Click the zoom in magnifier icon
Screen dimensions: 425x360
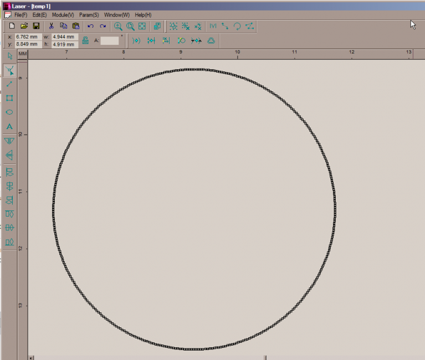coord(118,26)
